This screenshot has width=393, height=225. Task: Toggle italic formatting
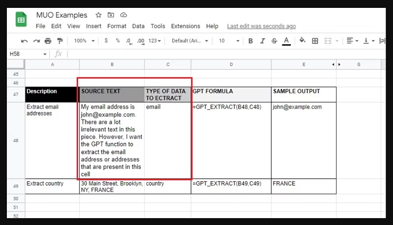point(262,41)
